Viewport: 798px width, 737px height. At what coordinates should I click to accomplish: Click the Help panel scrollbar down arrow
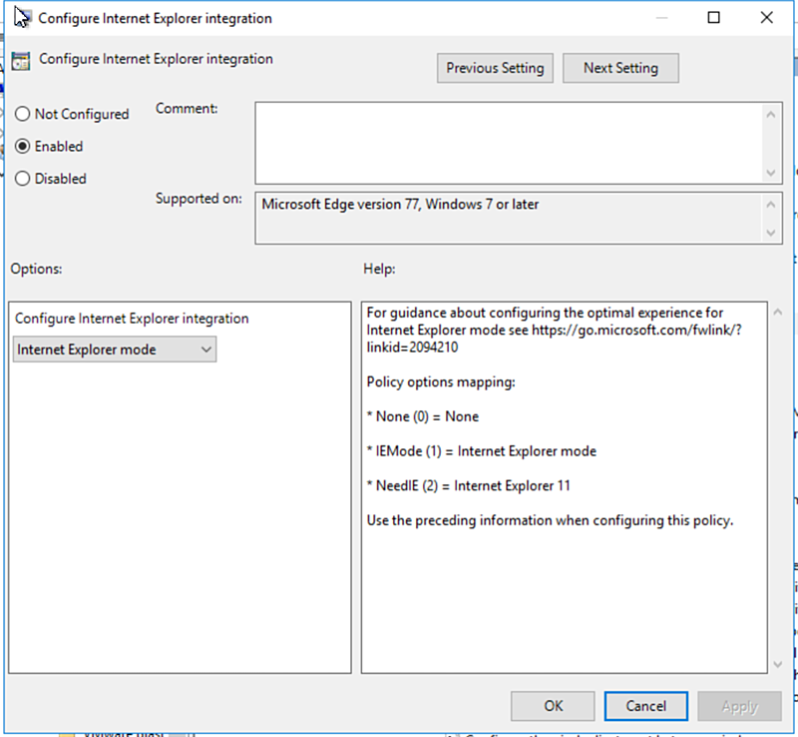[779, 663]
